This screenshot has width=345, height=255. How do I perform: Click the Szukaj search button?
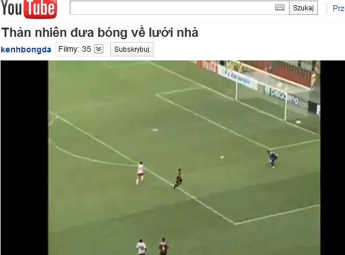(x=303, y=8)
